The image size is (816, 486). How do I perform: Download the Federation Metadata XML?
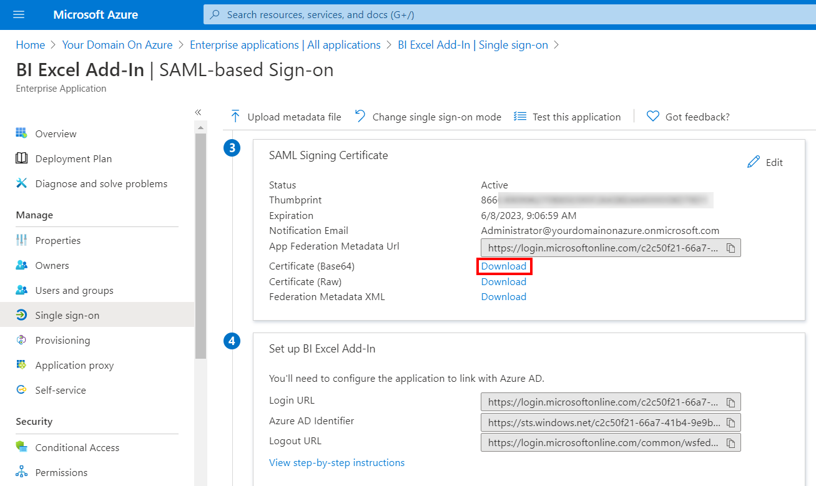pos(504,296)
